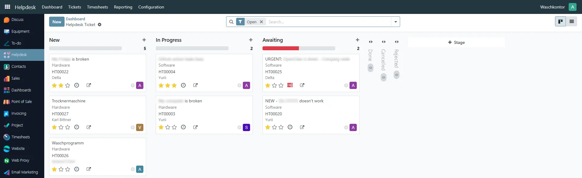Quick-add a ticket in Awaiting column

[357, 40]
